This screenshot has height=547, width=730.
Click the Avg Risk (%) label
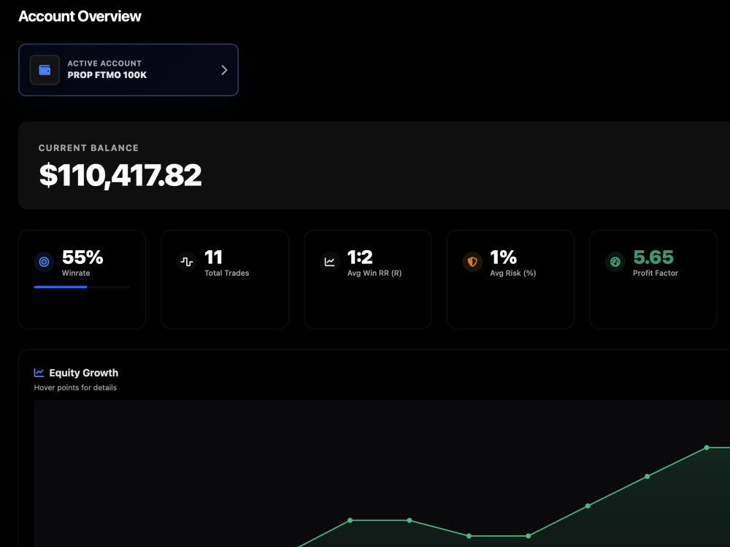tap(513, 273)
